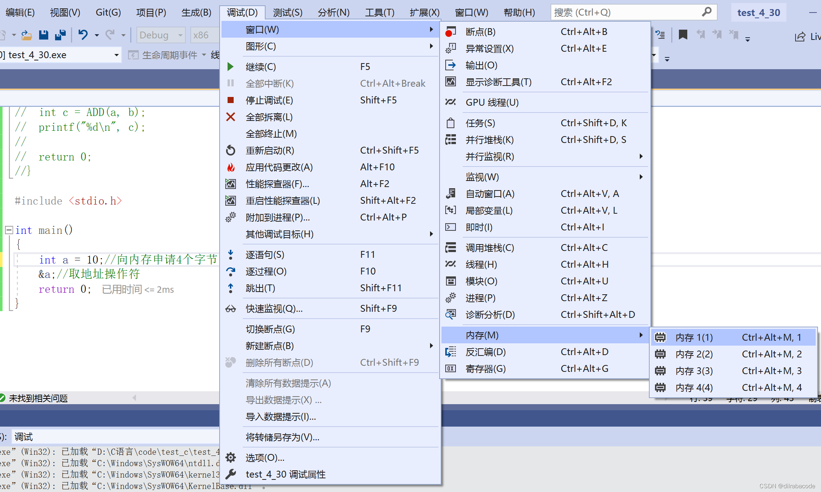Click the green Continue play icon

(230, 67)
